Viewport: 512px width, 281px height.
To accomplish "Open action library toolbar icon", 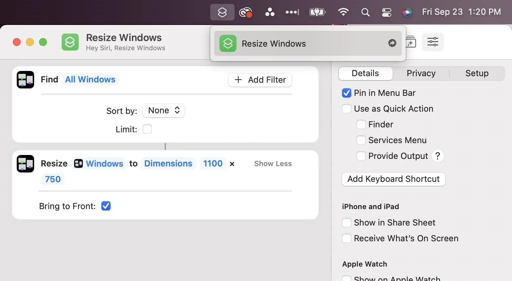I will 411,42.
